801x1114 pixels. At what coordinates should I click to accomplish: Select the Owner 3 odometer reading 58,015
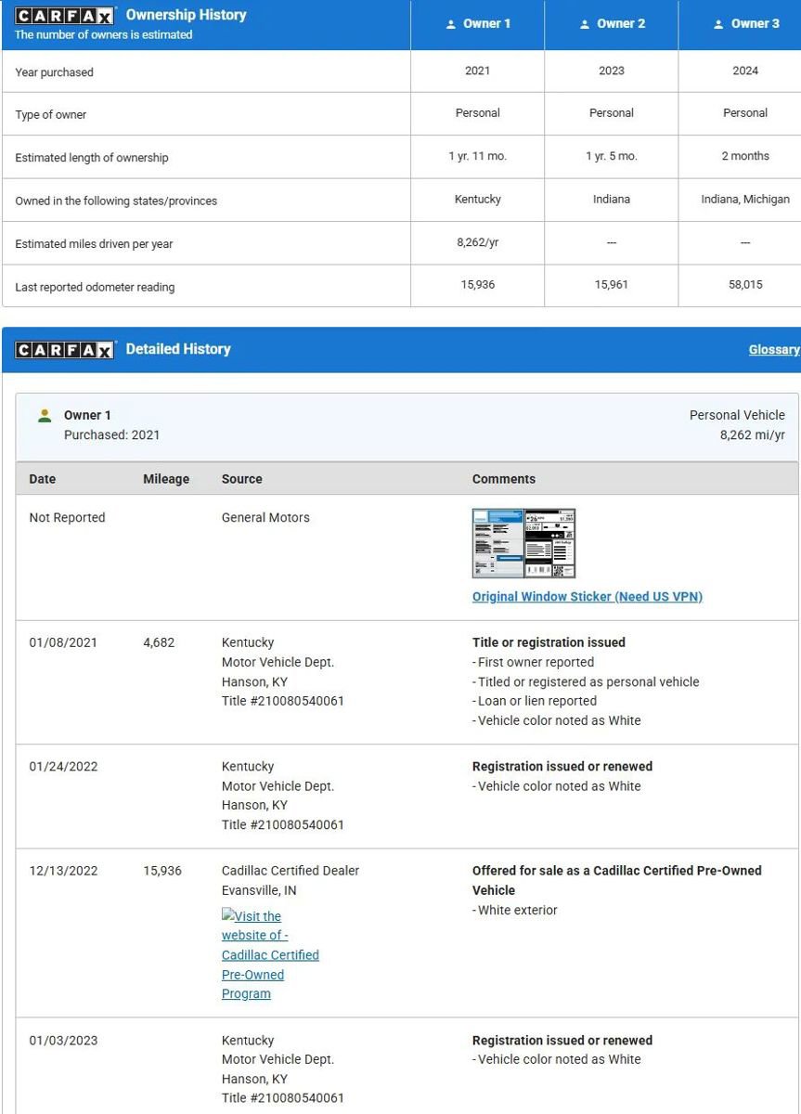point(745,285)
